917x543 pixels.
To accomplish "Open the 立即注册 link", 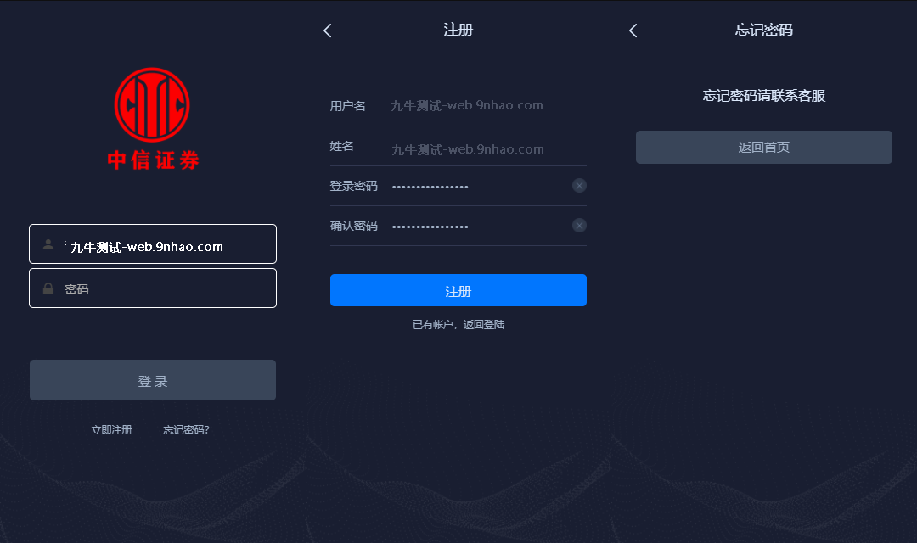I will (x=111, y=430).
